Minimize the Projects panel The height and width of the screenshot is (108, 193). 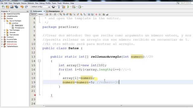click(27, 11)
